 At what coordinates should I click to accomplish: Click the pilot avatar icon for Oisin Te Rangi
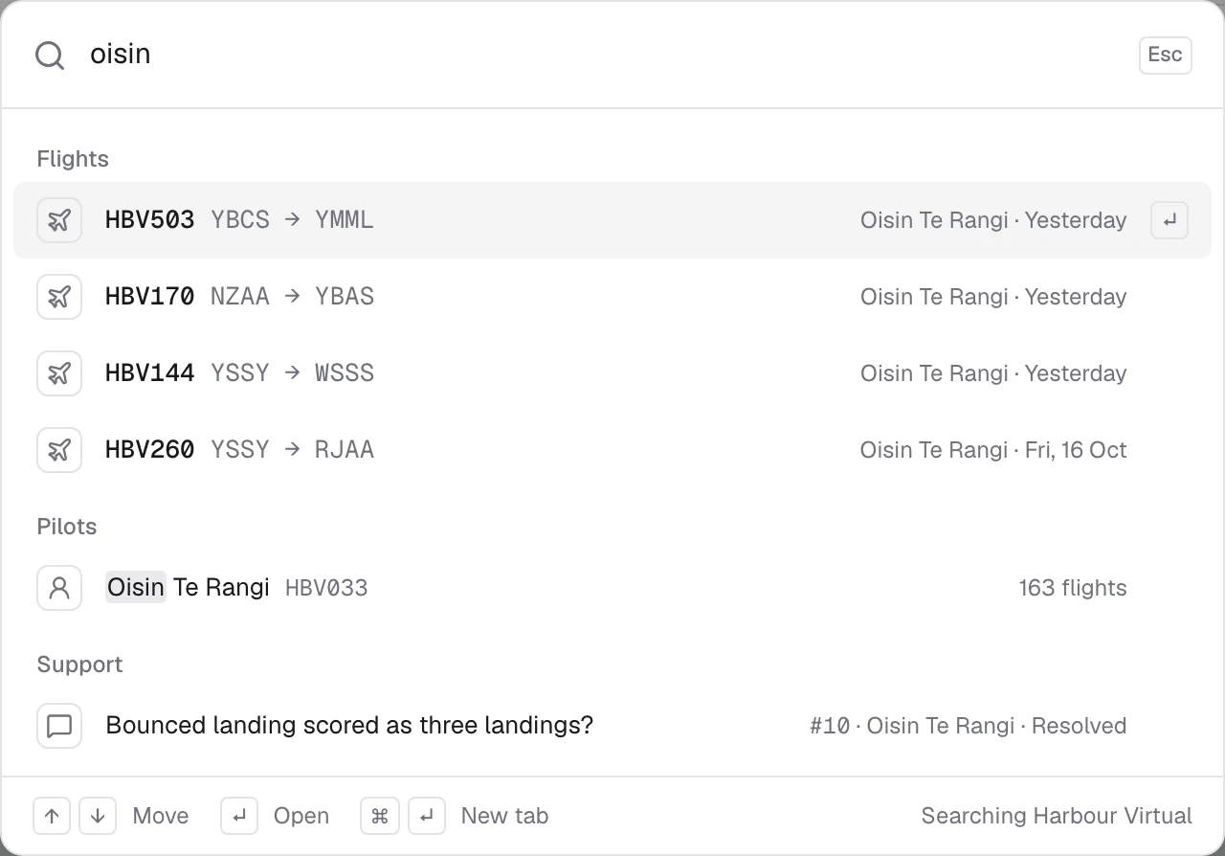pos(59,588)
